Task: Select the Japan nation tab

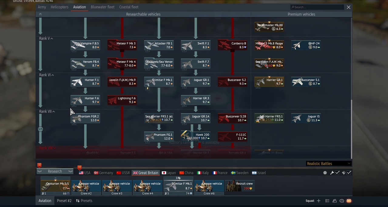Action: point(169,173)
